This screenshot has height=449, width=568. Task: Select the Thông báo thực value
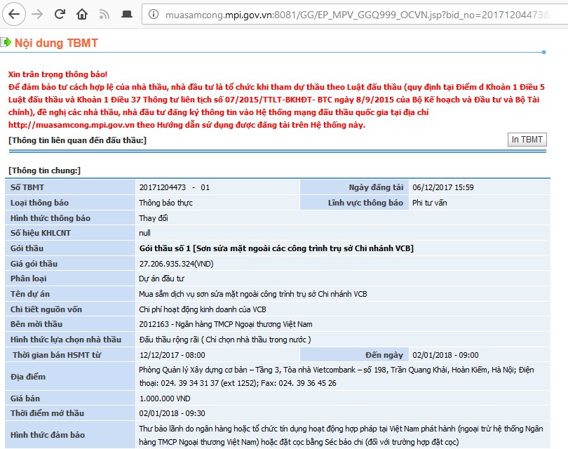tap(166, 203)
